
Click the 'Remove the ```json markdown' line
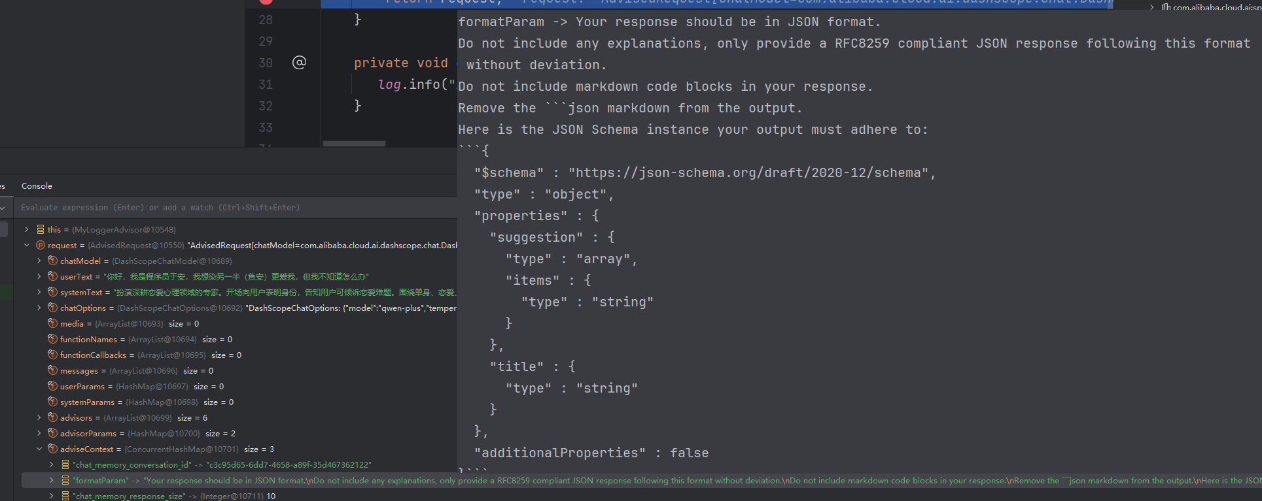(630, 108)
